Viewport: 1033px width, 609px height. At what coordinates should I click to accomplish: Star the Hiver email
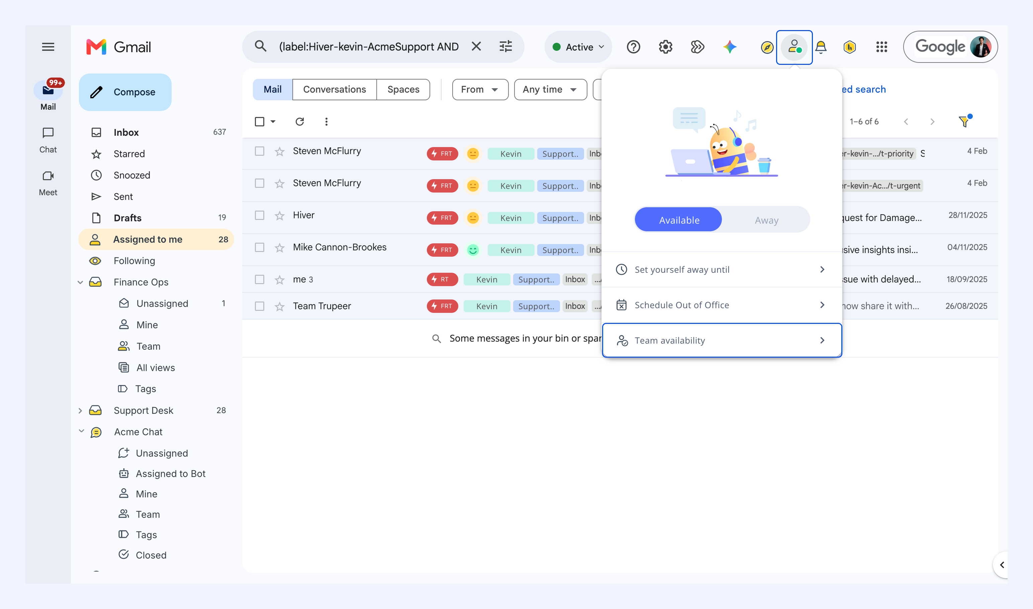(x=280, y=216)
